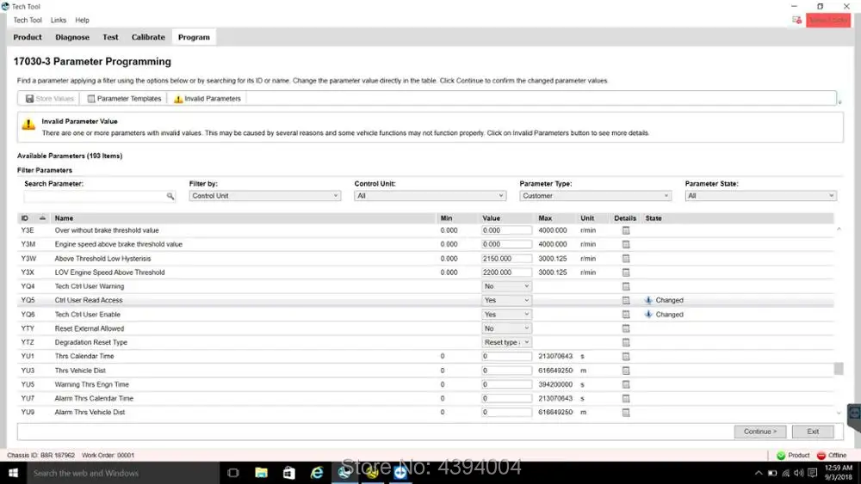Viewport: 861px width, 484px height.
Task: Switch to the Test tab
Action: [x=110, y=37]
